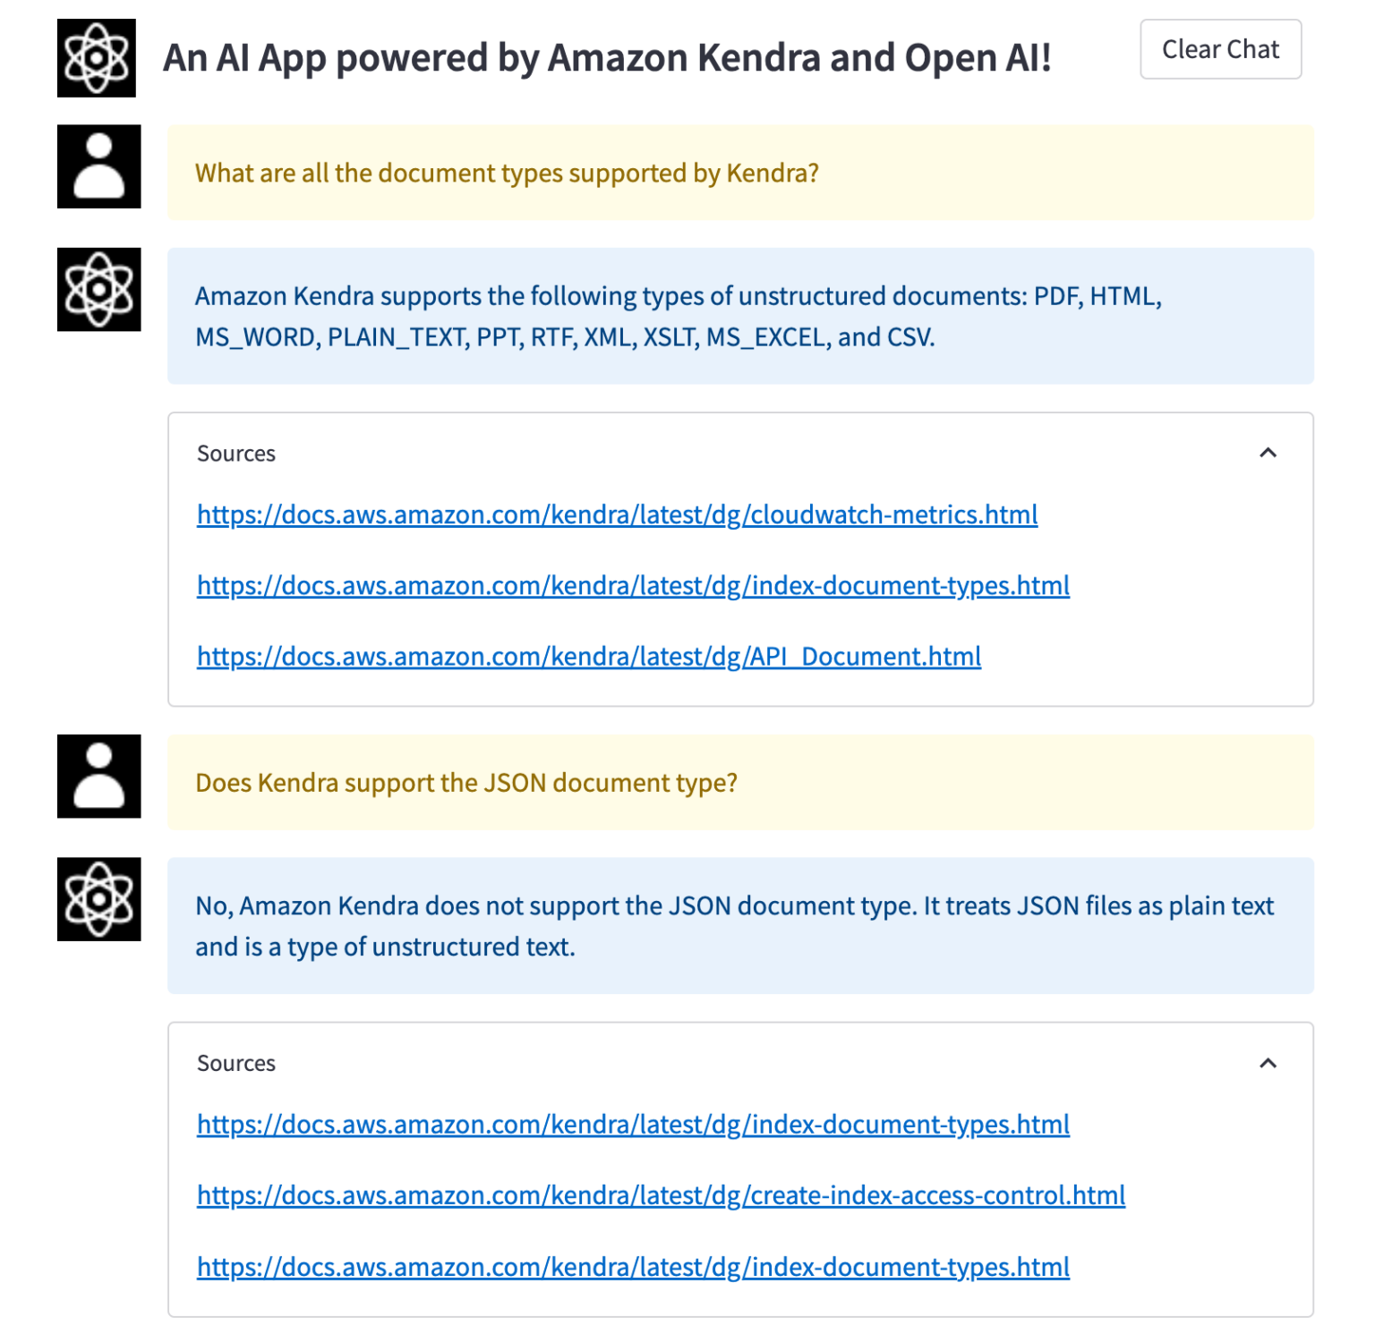Select the question about supported document types
Image resolution: width=1375 pixels, height=1334 pixels.
[508, 173]
